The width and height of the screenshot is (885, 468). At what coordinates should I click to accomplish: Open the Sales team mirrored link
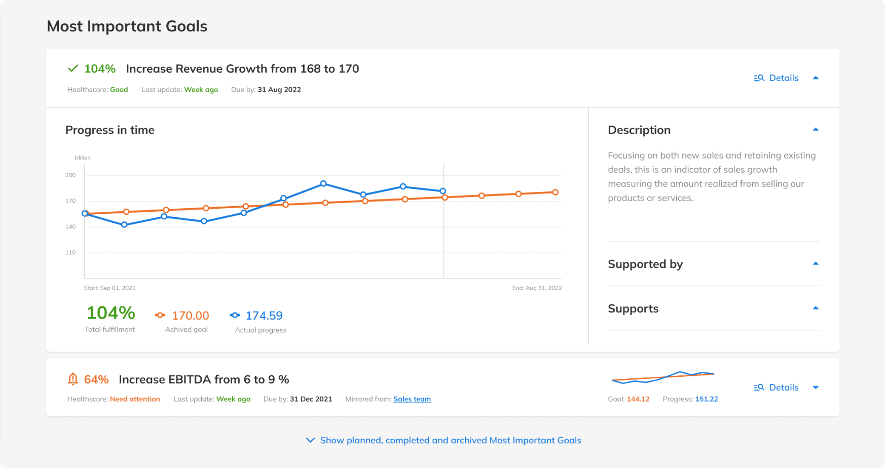click(412, 399)
